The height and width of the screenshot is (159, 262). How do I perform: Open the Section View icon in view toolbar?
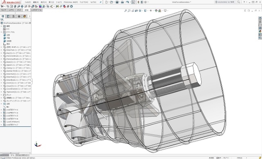(136, 11)
